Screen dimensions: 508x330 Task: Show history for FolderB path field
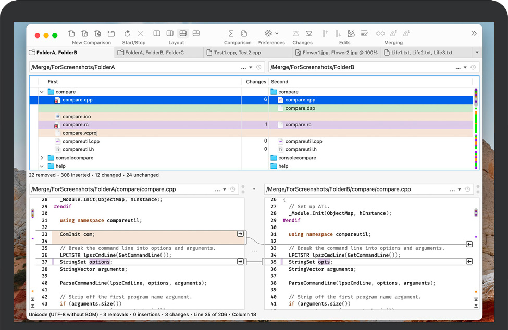point(473,68)
